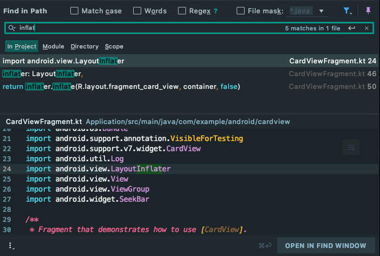Screen dimensions: 380x256
Task: Open the Regex help question mark
Action: [x=216, y=11]
